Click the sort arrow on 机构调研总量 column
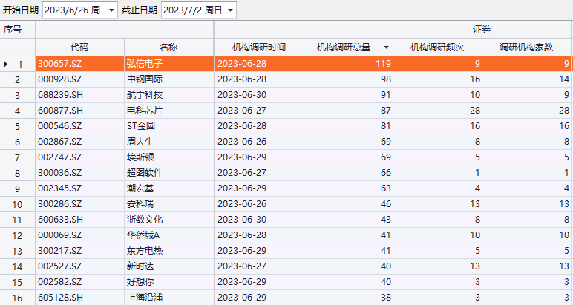Screen dimensions: 573x305 tap(386, 47)
